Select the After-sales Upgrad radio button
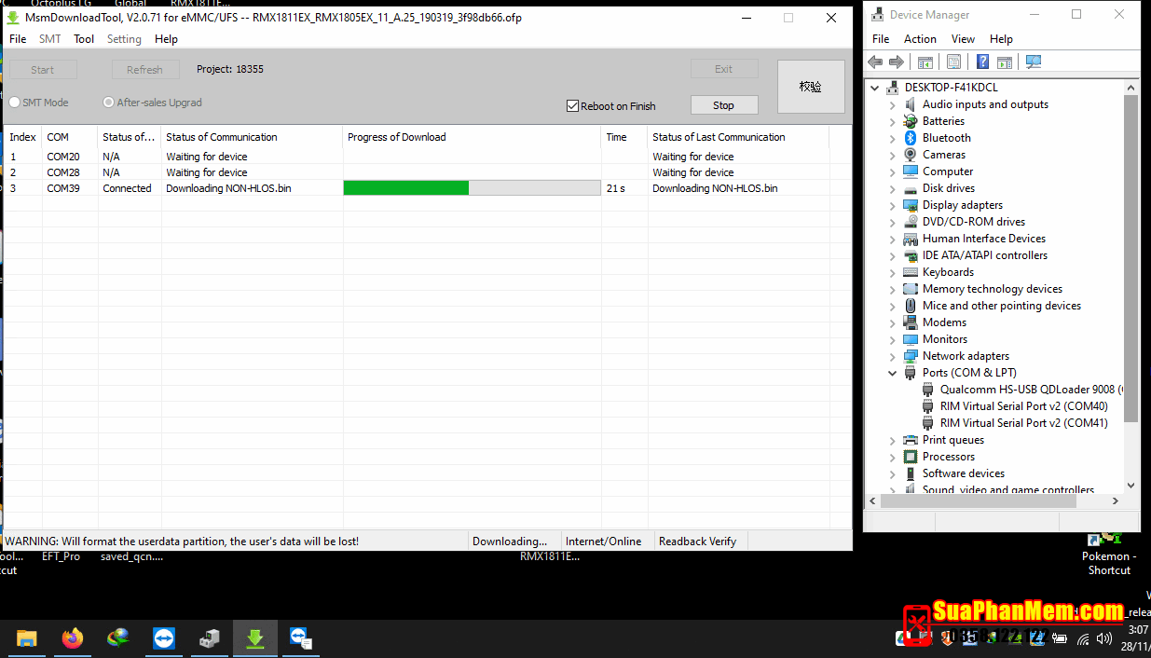The image size is (1151, 658). (109, 103)
